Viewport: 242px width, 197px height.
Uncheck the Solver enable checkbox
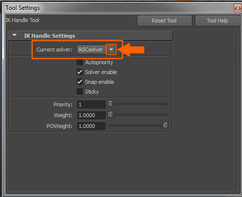click(x=80, y=72)
